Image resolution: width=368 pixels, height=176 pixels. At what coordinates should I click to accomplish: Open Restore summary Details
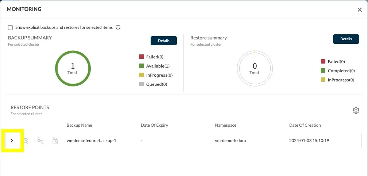[x=346, y=39]
